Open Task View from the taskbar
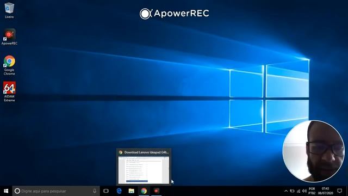This screenshot has height=196, width=348. point(106,191)
